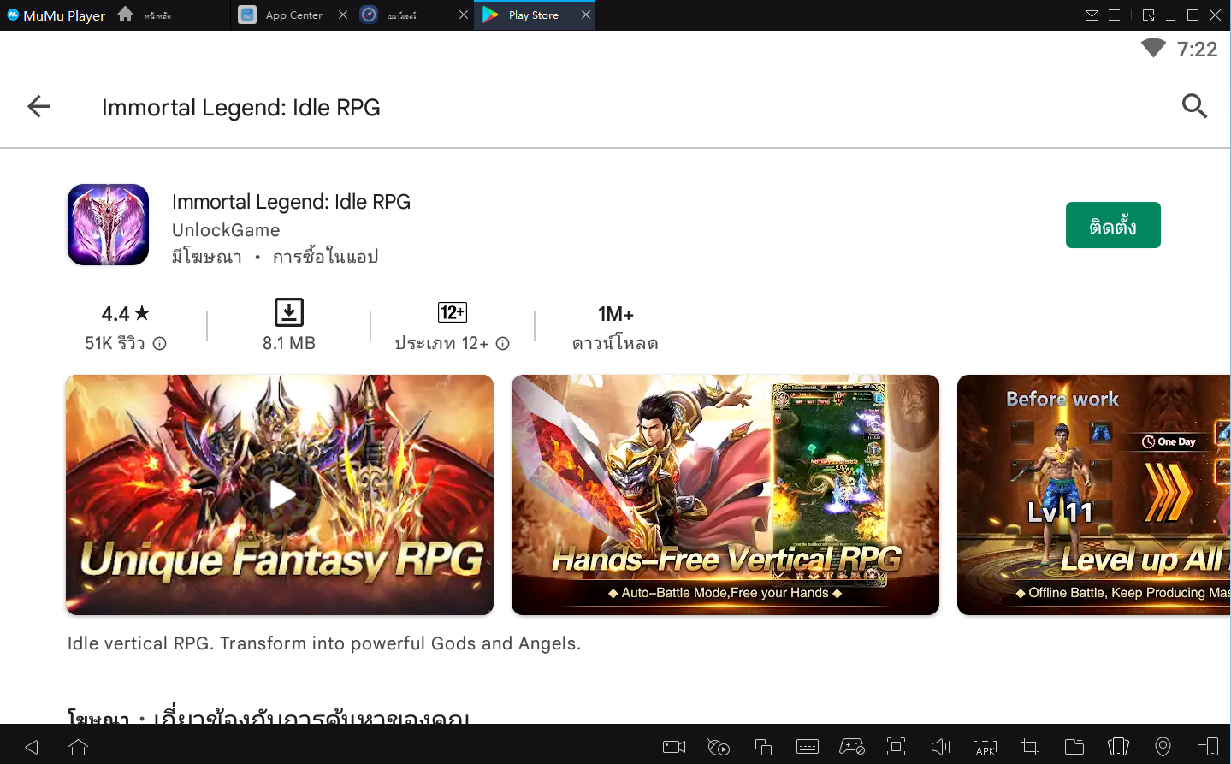This screenshot has width=1231, height=764.
Task: Play the Unique Fantasy RPG trailer video
Action: 280,495
